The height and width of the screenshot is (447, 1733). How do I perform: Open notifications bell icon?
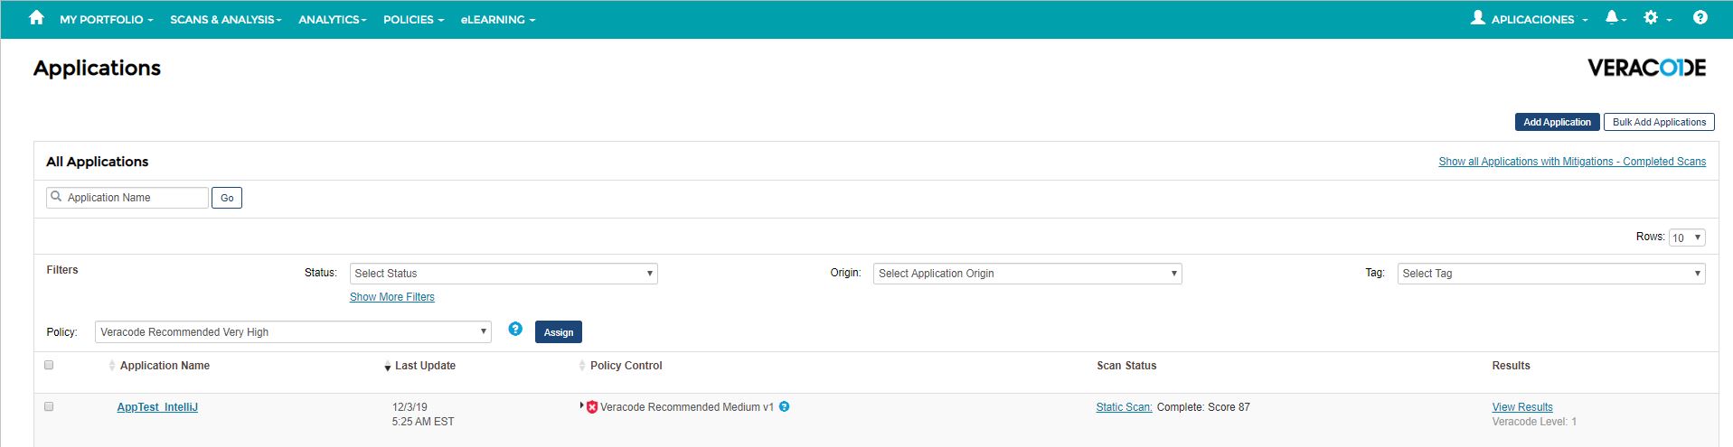click(1612, 18)
